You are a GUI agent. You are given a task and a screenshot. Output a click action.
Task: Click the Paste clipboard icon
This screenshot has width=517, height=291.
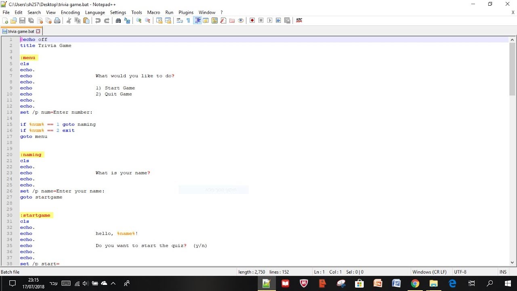86,21
